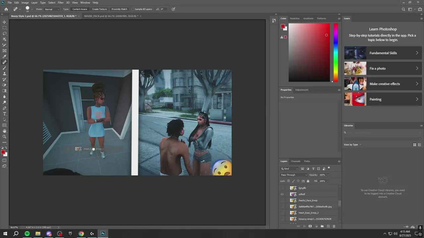Click the Content-Aware type button

pyautogui.click(x=80, y=9)
